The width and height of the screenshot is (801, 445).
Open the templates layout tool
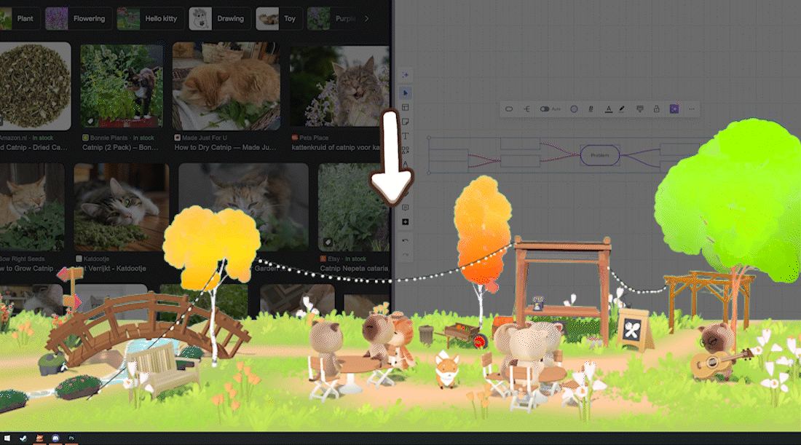(406, 107)
